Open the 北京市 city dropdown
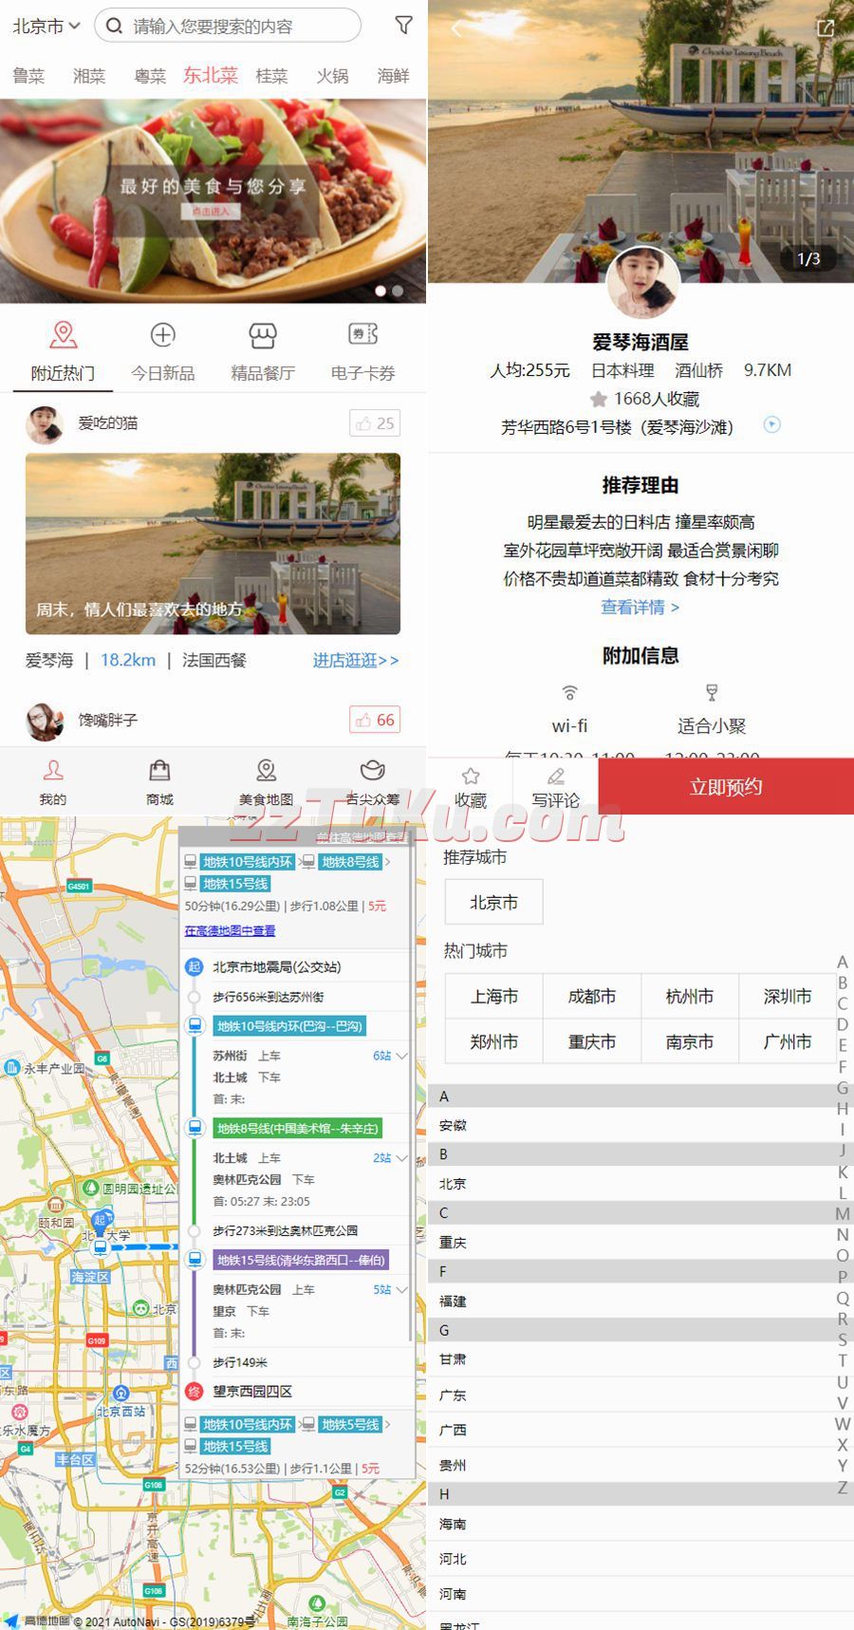 [x=46, y=27]
